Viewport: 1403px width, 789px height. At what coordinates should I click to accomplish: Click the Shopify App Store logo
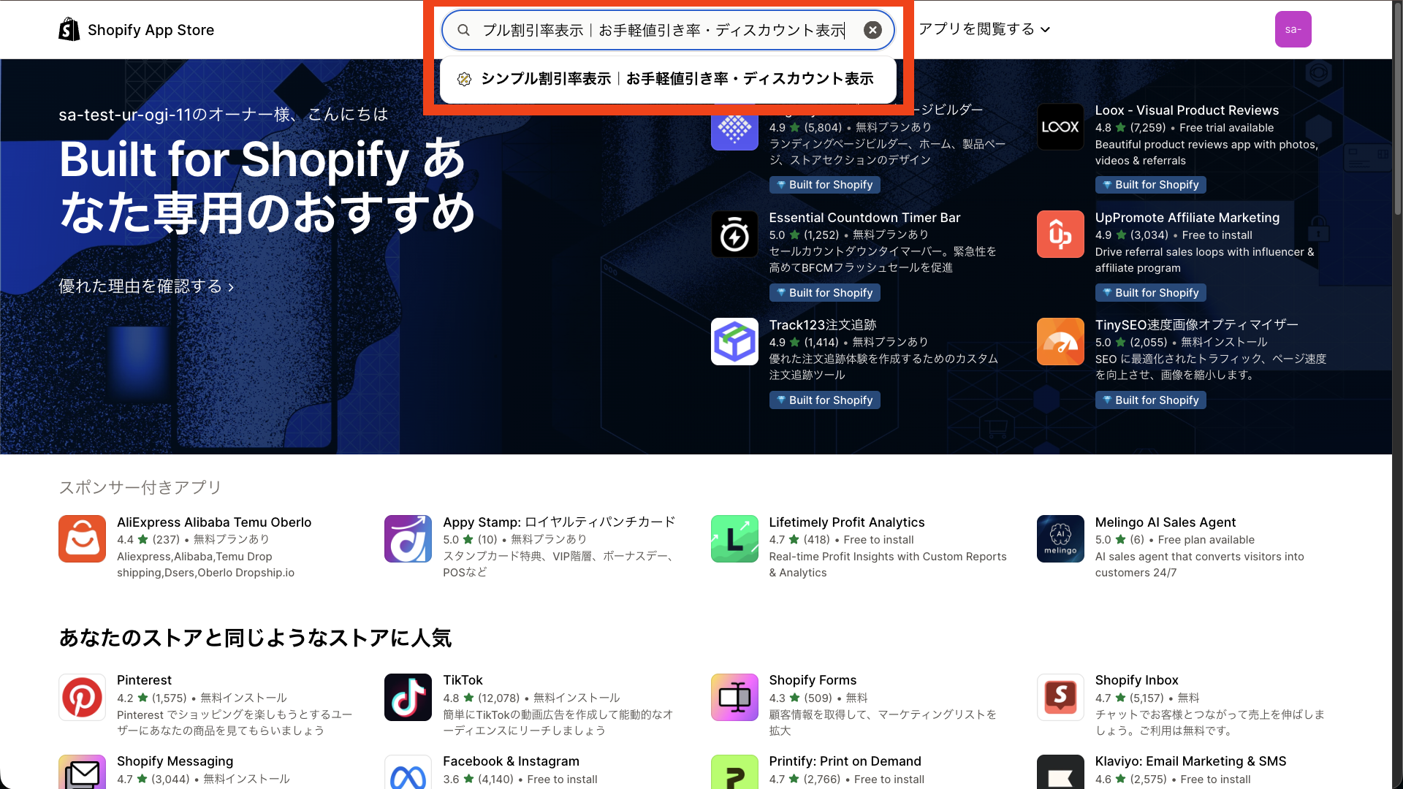point(136,29)
